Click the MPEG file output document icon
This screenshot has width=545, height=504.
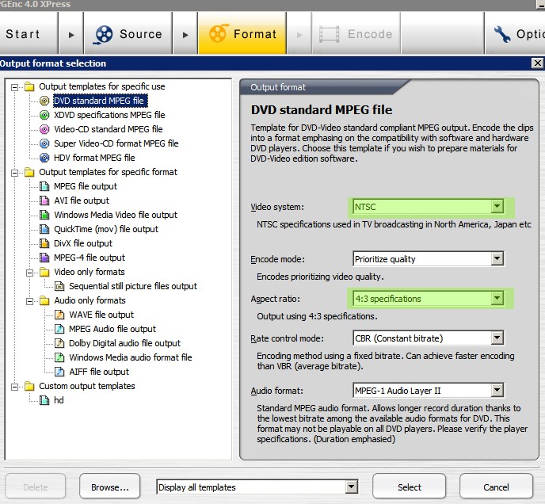tap(44, 186)
